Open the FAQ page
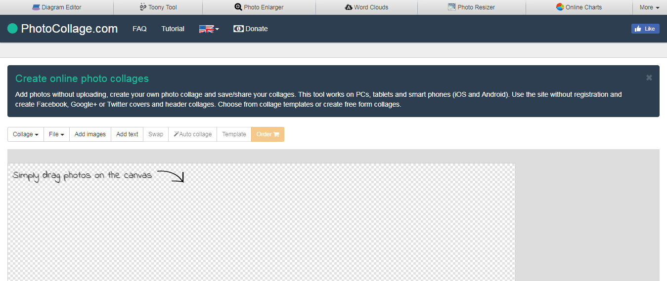The image size is (667, 281). [x=139, y=29]
